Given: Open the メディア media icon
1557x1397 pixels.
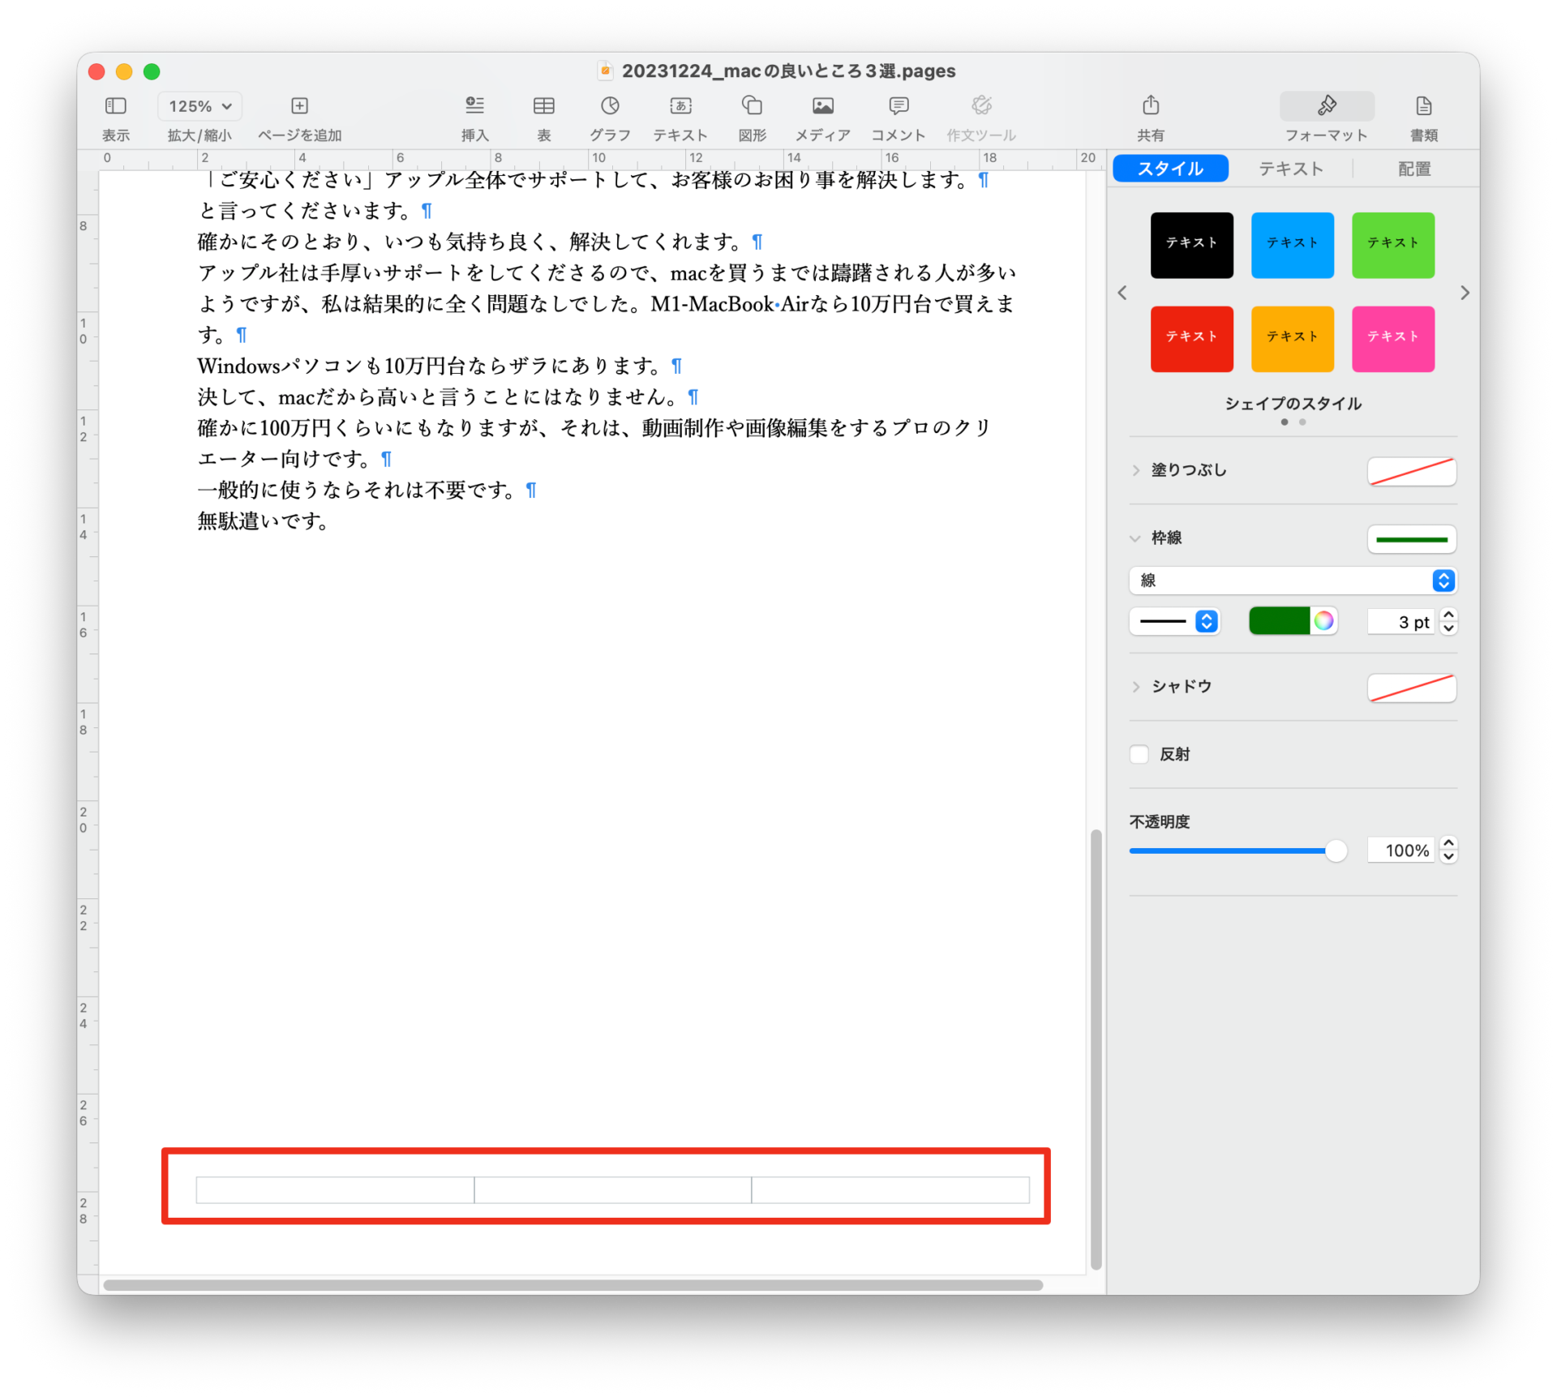Looking at the screenshot, I should (822, 106).
